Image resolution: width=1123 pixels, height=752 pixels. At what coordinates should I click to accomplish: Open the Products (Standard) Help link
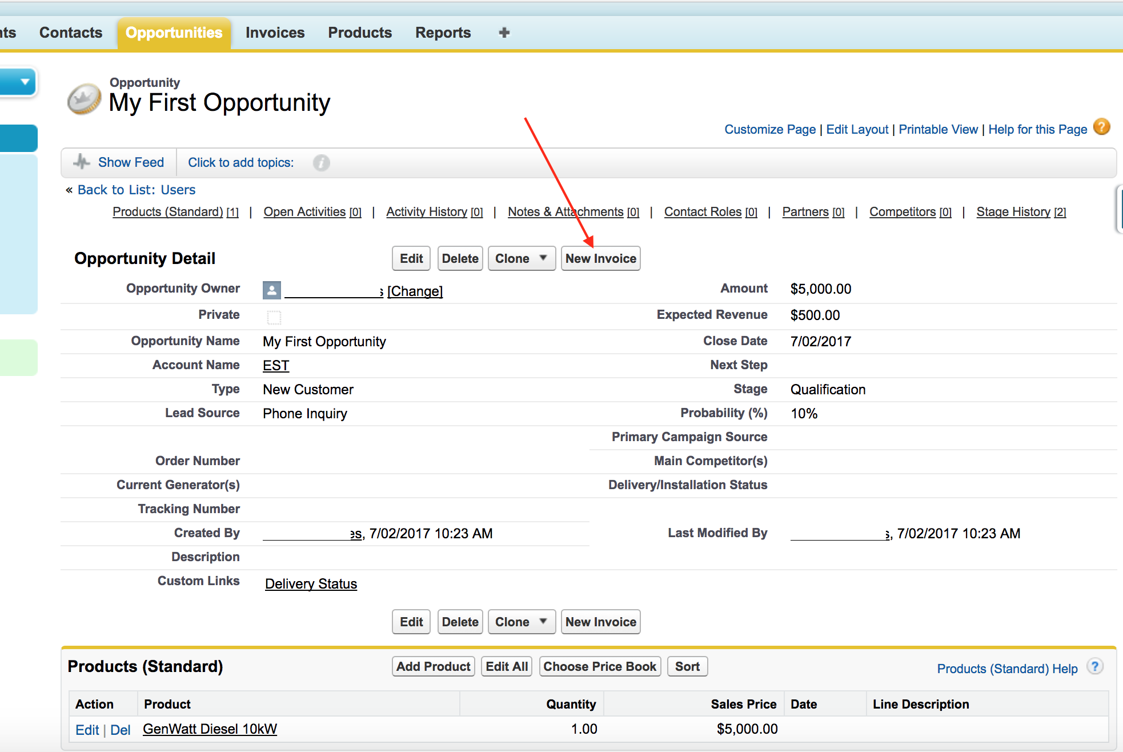point(1007,669)
